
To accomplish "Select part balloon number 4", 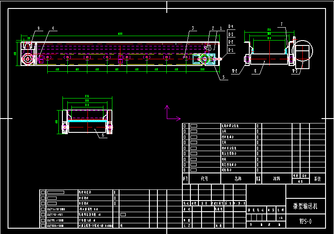I will click(x=53, y=28).
